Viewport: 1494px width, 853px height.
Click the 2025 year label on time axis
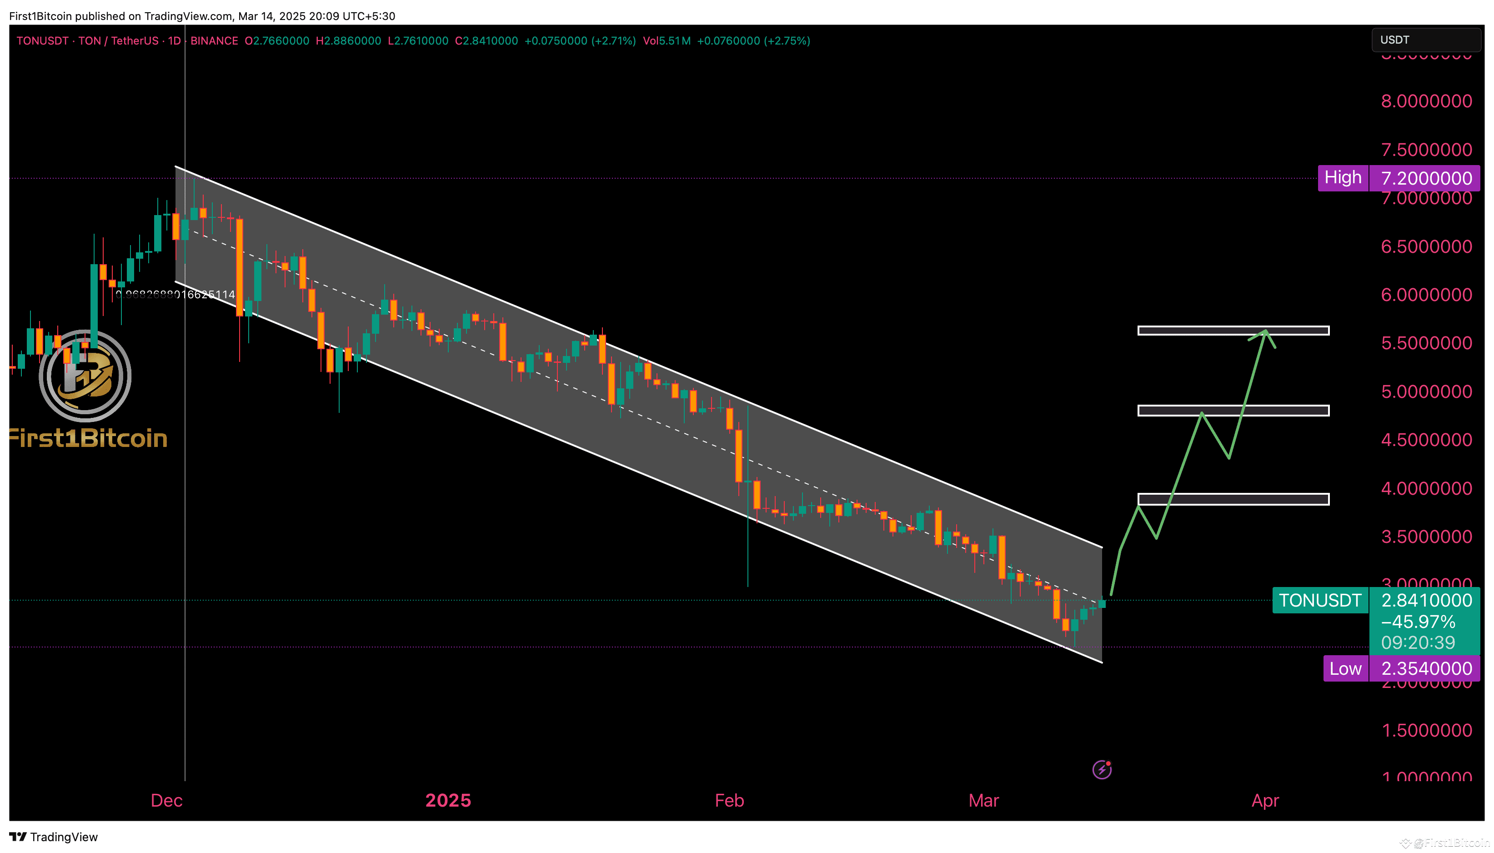448,800
